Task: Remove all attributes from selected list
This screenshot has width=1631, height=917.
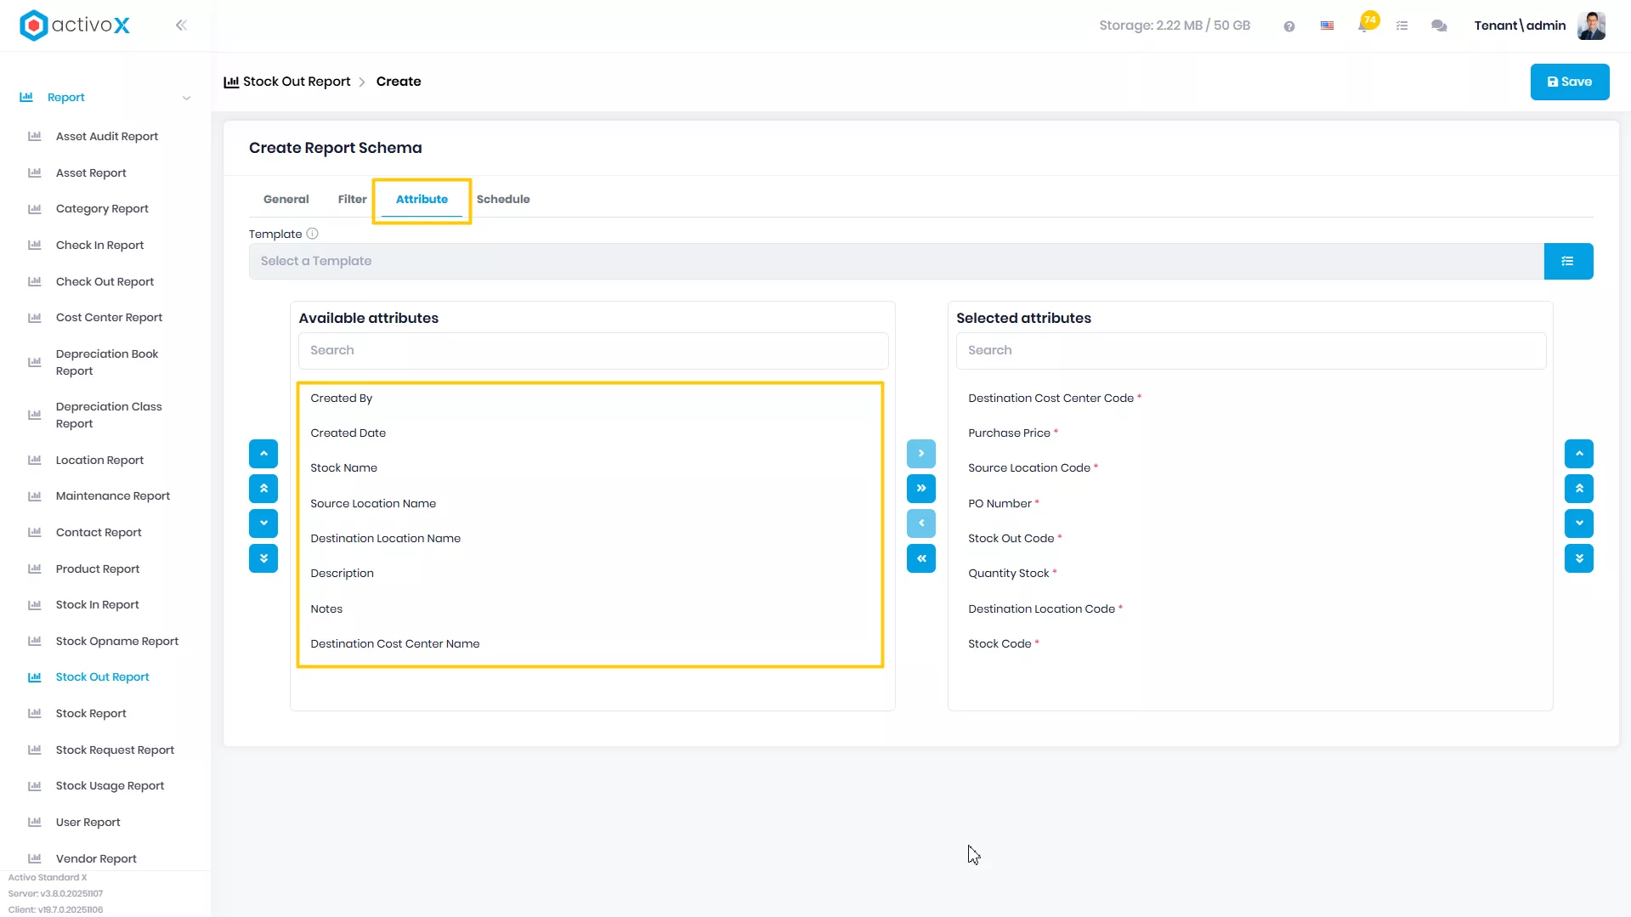Action: click(x=921, y=558)
